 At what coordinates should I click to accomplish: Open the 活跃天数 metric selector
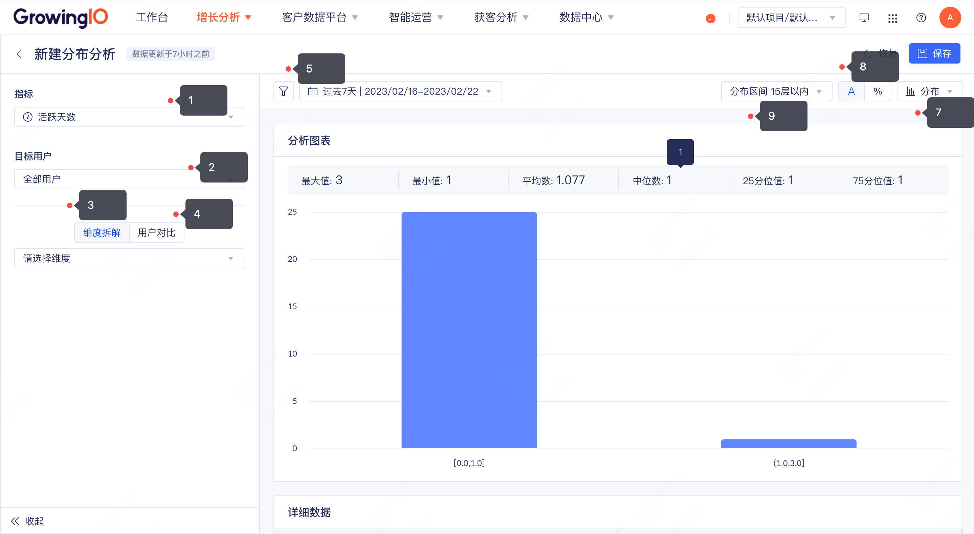tap(129, 117)
